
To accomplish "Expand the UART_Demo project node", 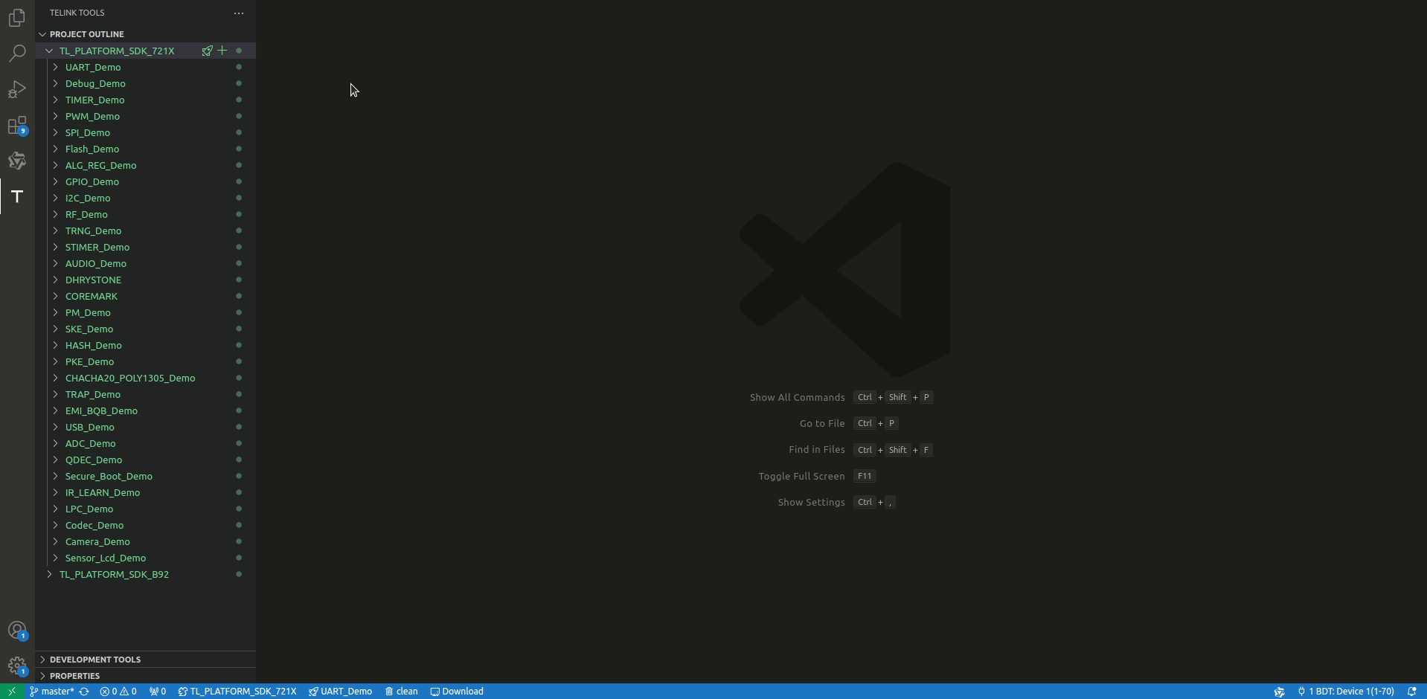I will [x=56, y=67].
